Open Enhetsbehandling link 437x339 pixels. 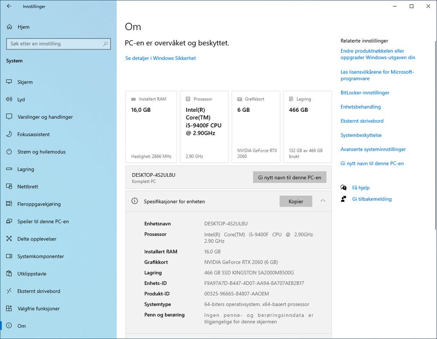[x=361, y=107]
